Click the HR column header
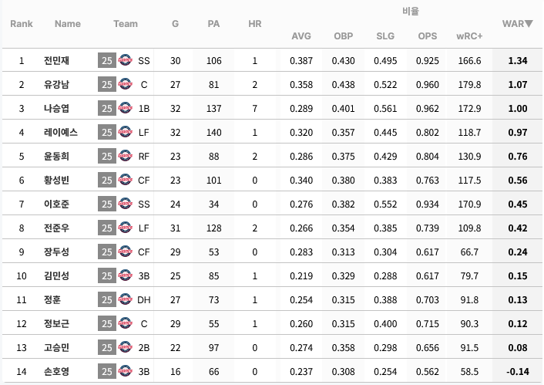 [254, 24]
